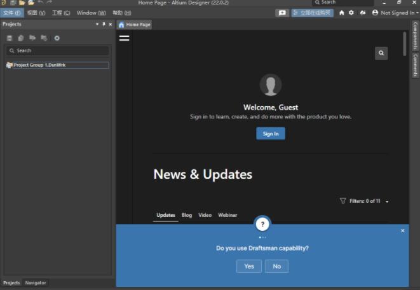Screen dimensions: 420x290
Task: Open the Comments side panel tab
Action: tap(415, 66)
